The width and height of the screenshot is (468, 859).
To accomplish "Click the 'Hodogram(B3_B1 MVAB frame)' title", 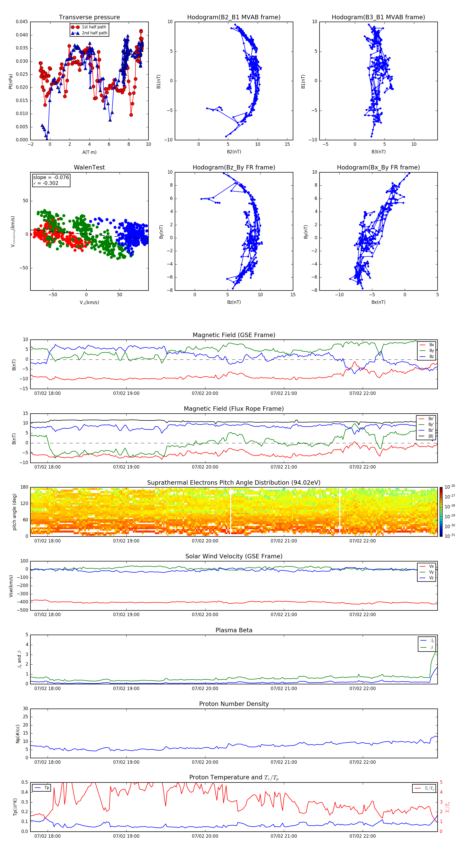I will (x=378, y=17).
